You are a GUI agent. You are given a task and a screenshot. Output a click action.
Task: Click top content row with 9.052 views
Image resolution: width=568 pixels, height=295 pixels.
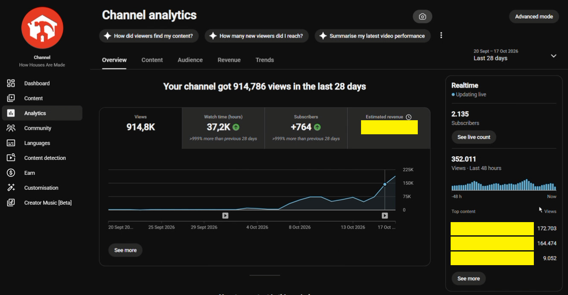coord(504,258)
